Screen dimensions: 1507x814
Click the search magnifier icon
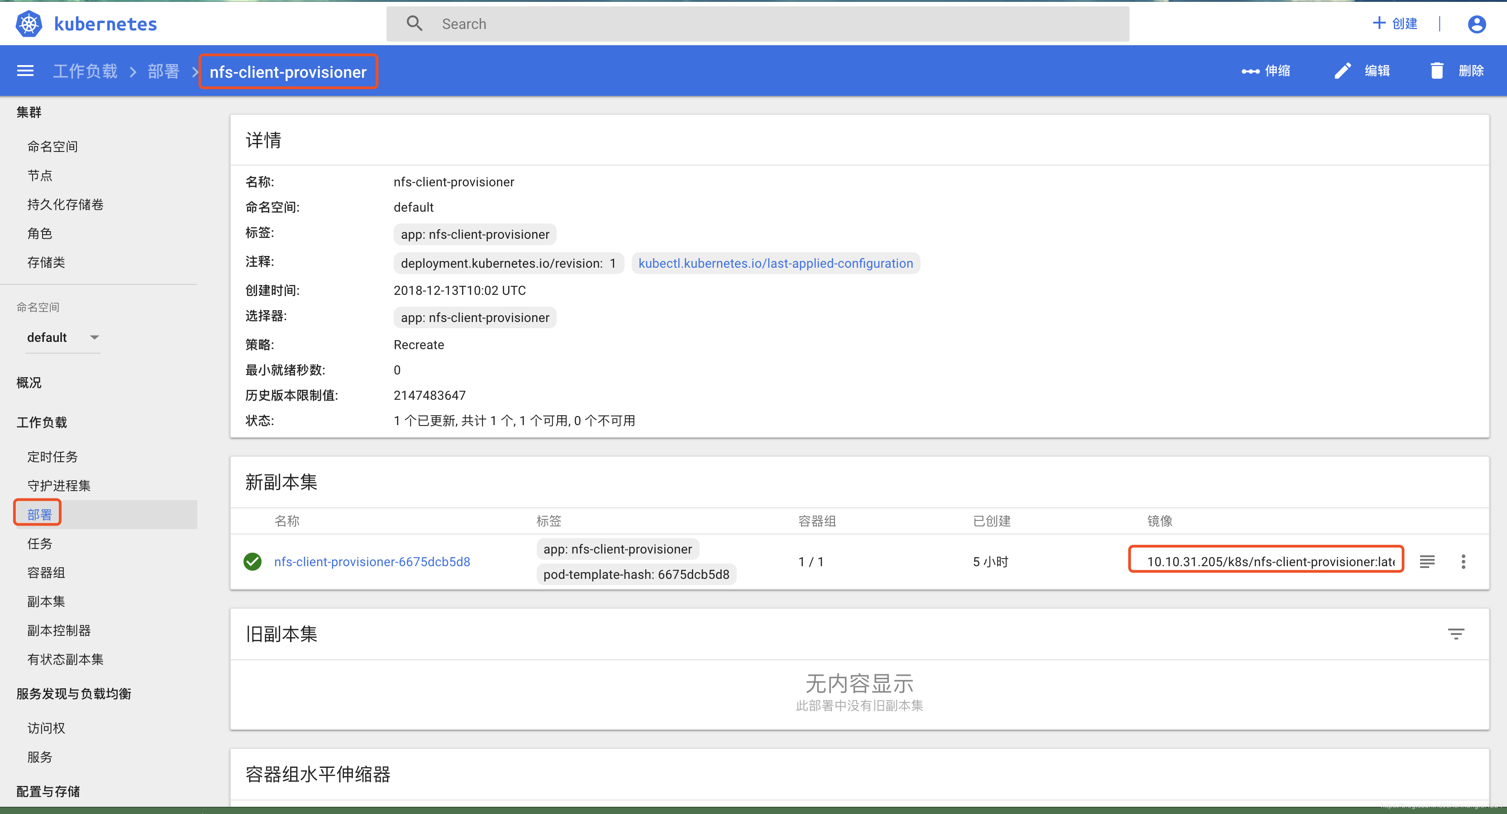tap(414, 24)
